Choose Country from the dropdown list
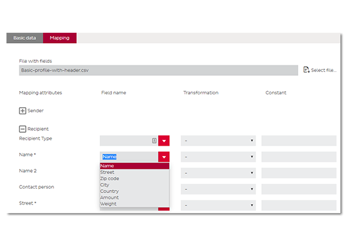This screenshot has width=350, height=249. point(134,191)
